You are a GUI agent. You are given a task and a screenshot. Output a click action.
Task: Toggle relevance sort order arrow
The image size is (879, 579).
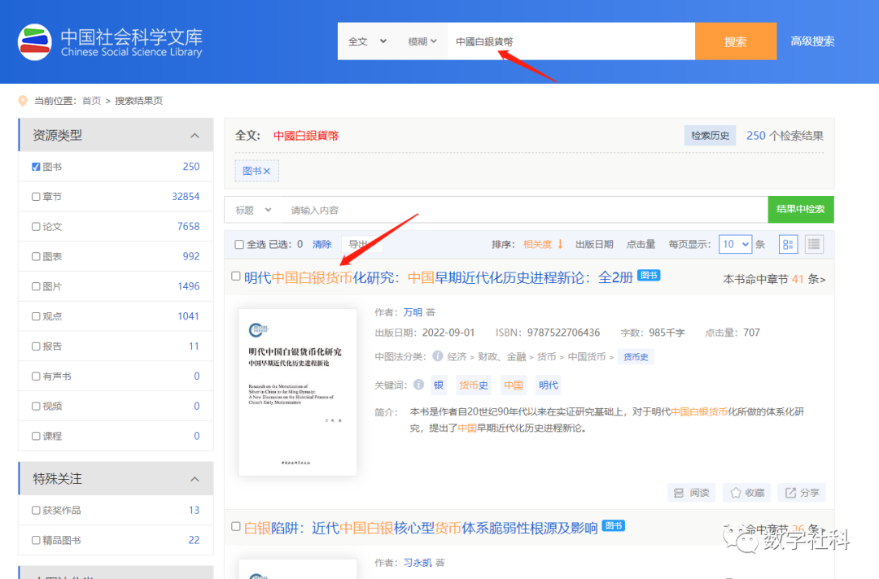(x=560, y=244)
